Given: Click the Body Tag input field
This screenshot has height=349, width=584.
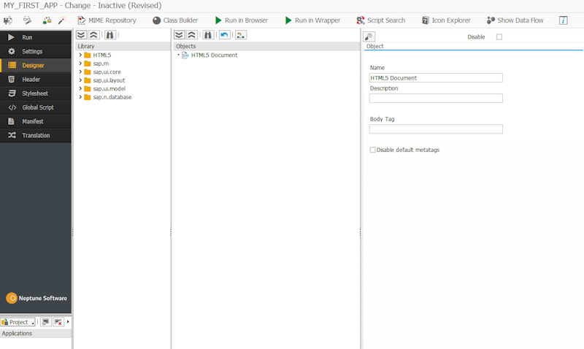Looking at the screenshot, I should pyautogui.click(x=436, y=129).
